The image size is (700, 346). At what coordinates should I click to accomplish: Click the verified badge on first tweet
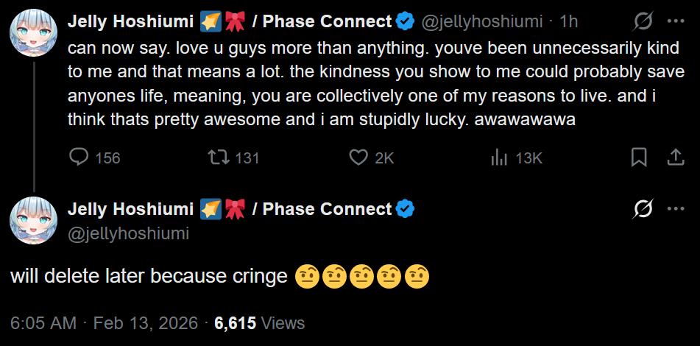pos(406,22)
